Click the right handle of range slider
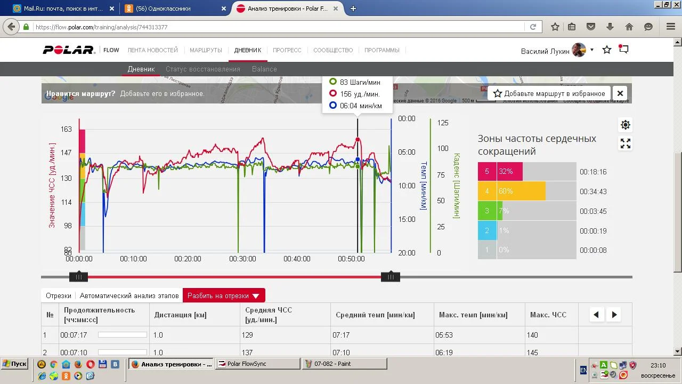682x384 pixels. (x=391, y=277)
